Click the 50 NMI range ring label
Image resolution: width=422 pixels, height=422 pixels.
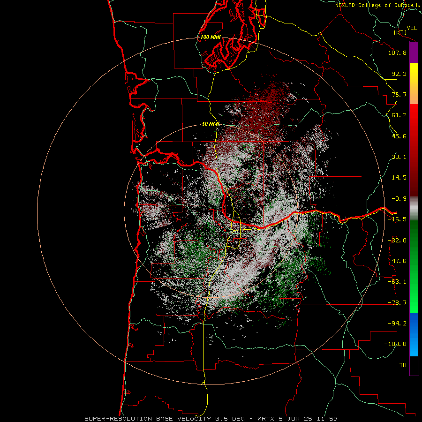click(211, 124)
